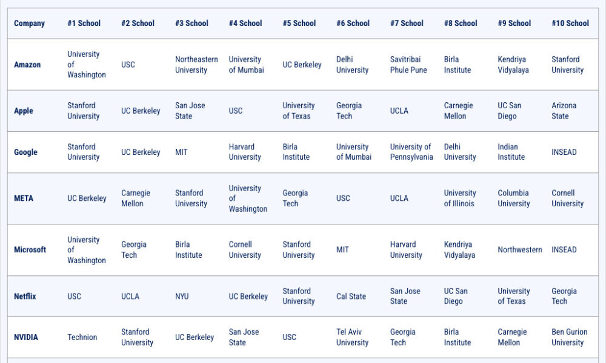Select the #1 School column header
The height and width of the screenshot is (363, 606).
pyautogui.click(x=84, y=24)
